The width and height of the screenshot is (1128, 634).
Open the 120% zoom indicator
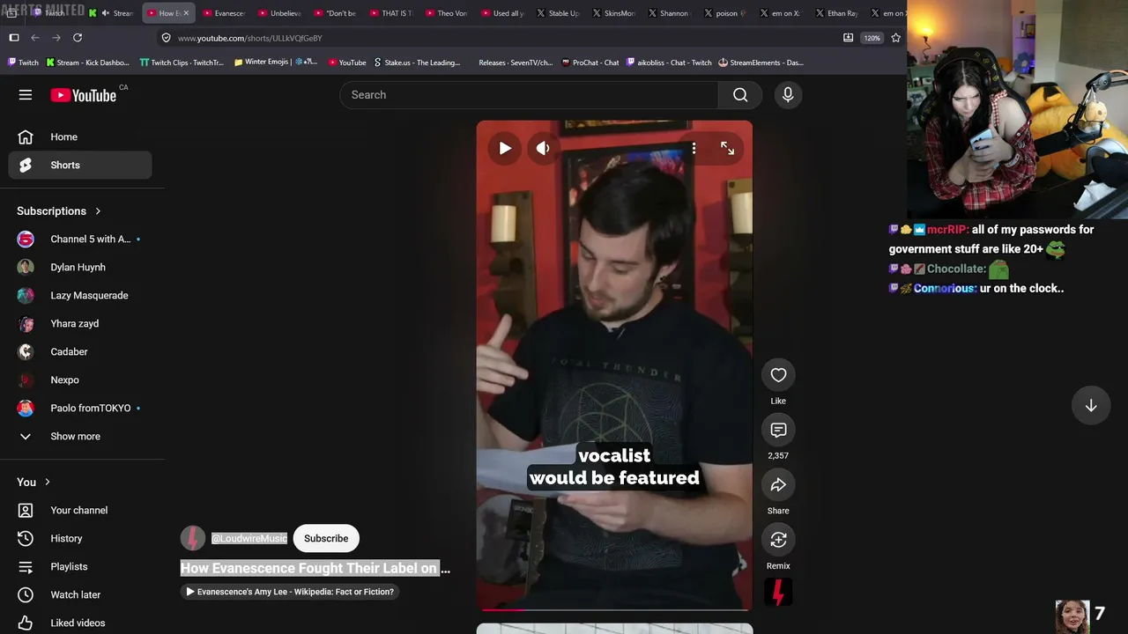coord(872,38)
